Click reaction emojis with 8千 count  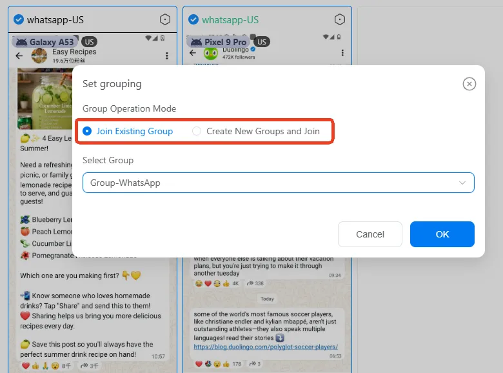tap(46, 366)
